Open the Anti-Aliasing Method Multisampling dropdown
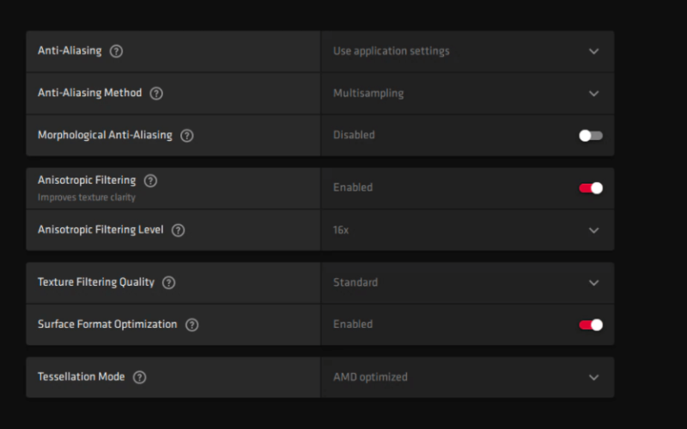The image size is (687, 429). (467, 94)
